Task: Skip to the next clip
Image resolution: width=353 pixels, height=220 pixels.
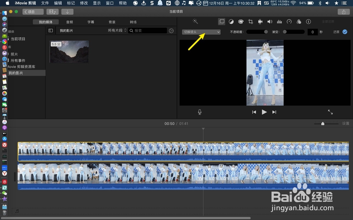Action: (274, 112)
